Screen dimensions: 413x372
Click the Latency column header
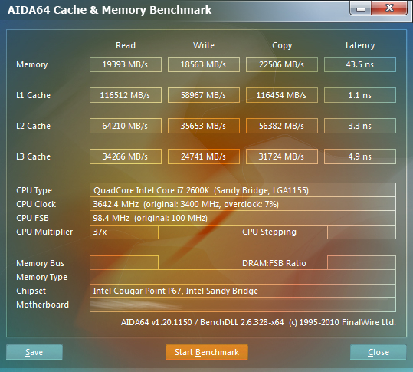[x=360, y=46]
